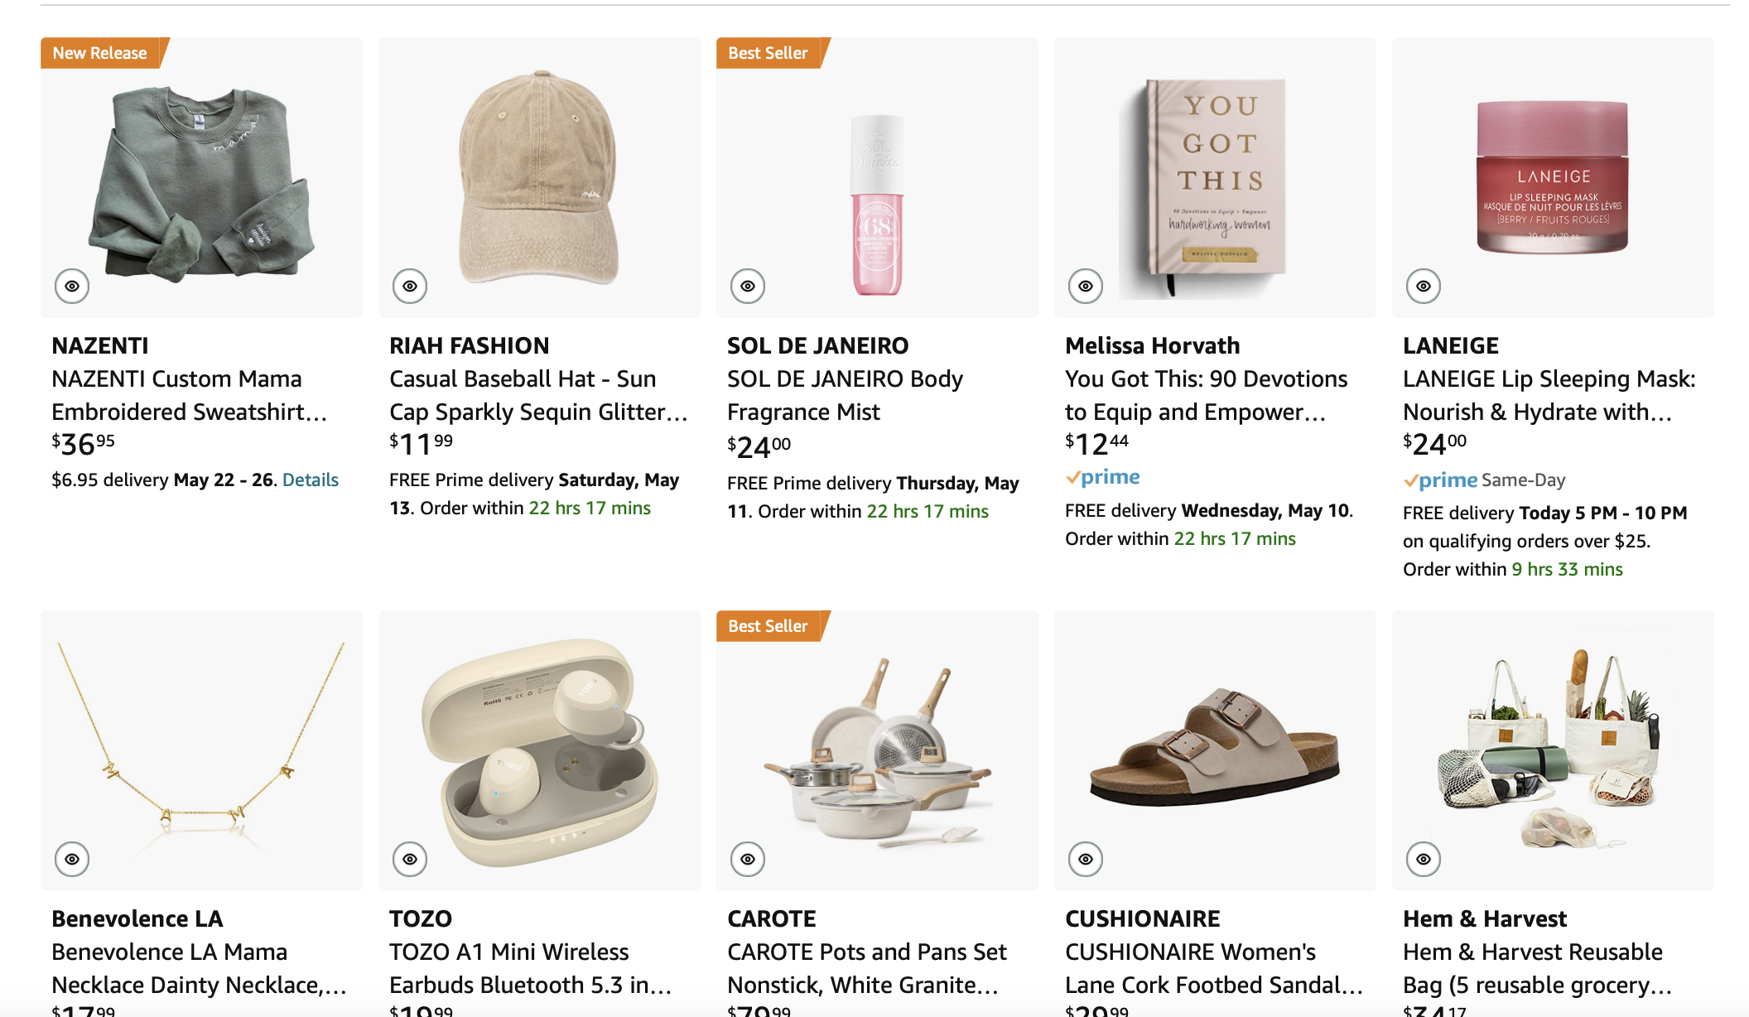Open quick look for Mama necklace
The width and height of the screenshot is (1749, 1017).
(x=72, y=860)
